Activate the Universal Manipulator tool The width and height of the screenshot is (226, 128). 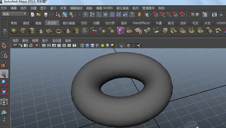tap(4, 102)
